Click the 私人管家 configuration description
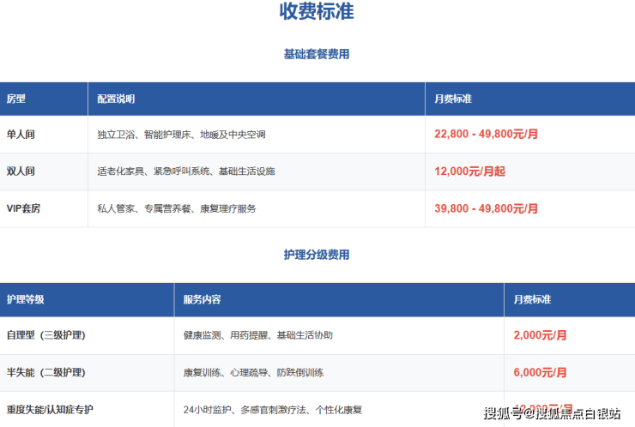The image size is (635, 427). (176, 208)
